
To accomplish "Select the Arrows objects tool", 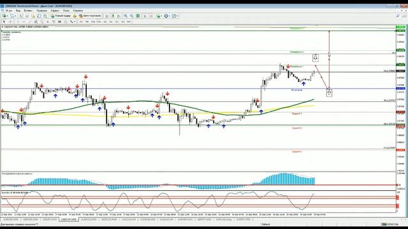I will (71, 22).
